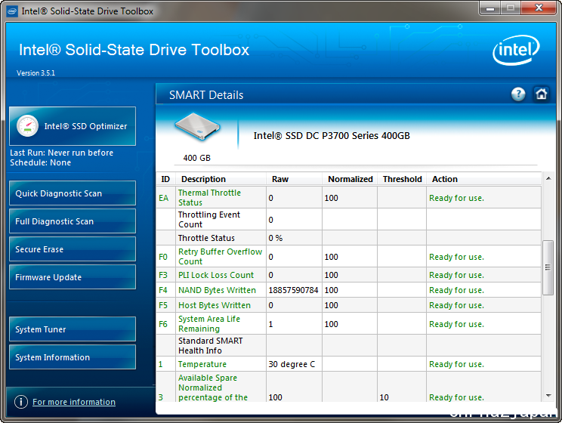Click the Intel logo in header
Viewport: 562px width, 423px height.
tap(516, 50)
